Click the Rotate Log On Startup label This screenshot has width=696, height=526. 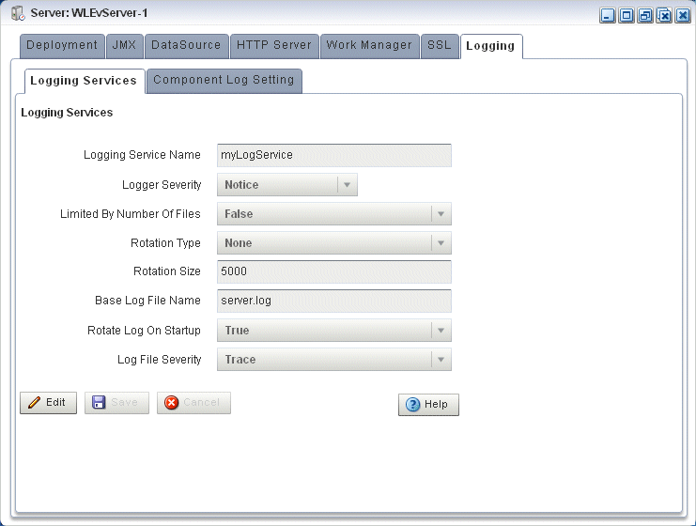(144, 331)
